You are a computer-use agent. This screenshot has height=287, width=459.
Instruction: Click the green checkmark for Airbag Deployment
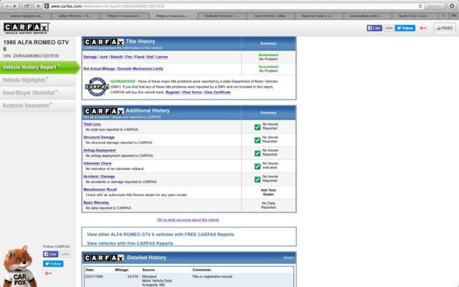[x=257, y=153]
